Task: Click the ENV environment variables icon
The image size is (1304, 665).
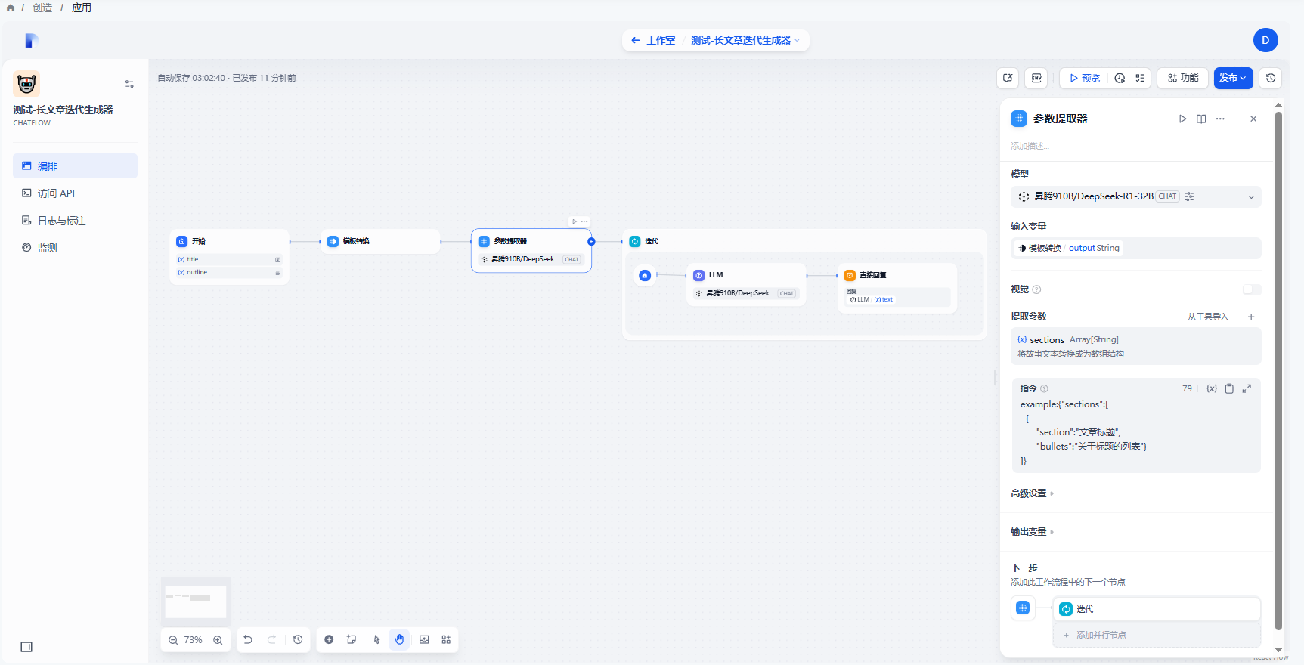Action: click(x=1036, y=78)
